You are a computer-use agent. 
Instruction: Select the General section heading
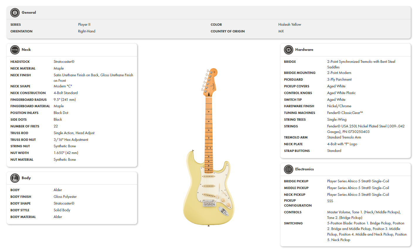[29, 13]
